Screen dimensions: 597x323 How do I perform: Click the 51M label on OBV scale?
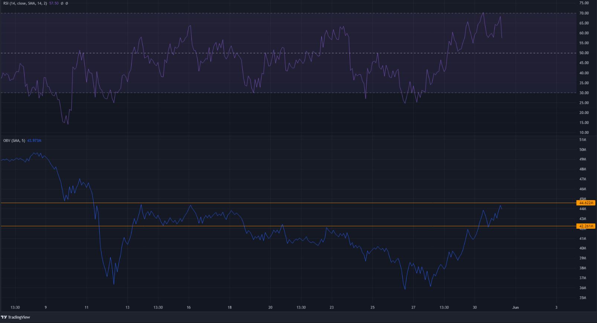(583, 140)
